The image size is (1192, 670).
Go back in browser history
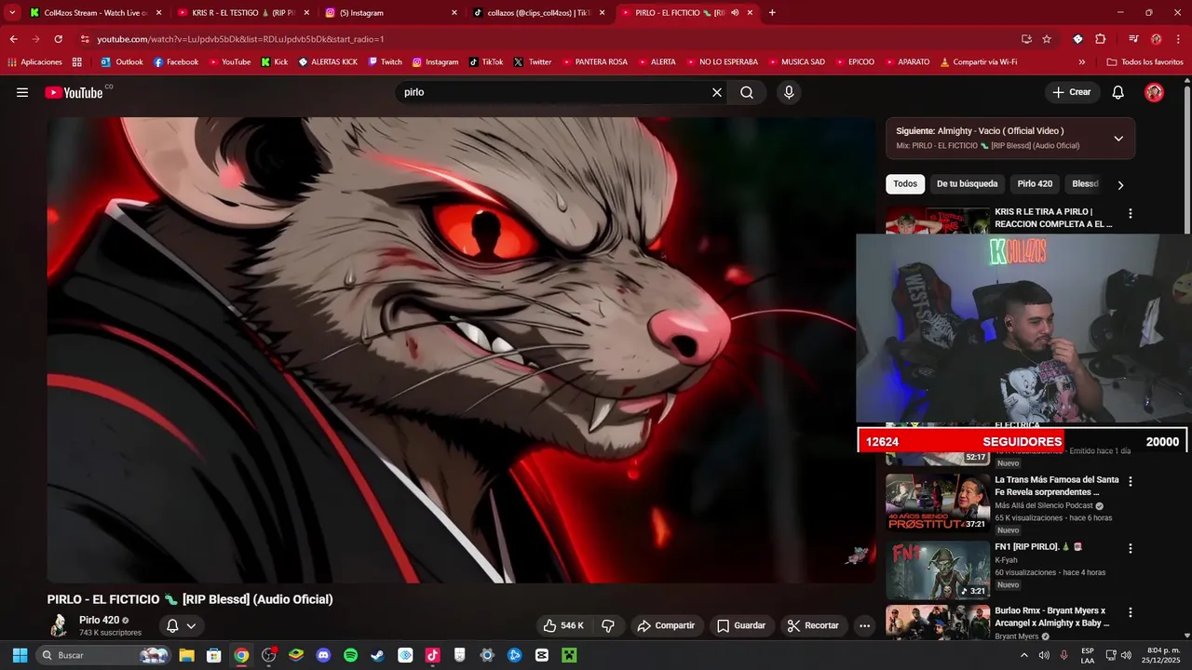[x=13, y=39]
